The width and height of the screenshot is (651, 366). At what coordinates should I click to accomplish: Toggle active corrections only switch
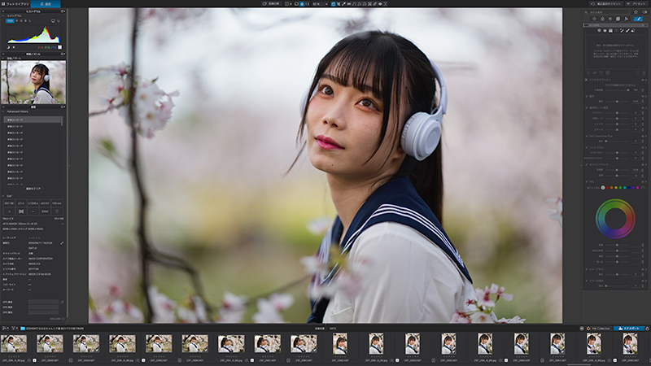coord(644,12)
